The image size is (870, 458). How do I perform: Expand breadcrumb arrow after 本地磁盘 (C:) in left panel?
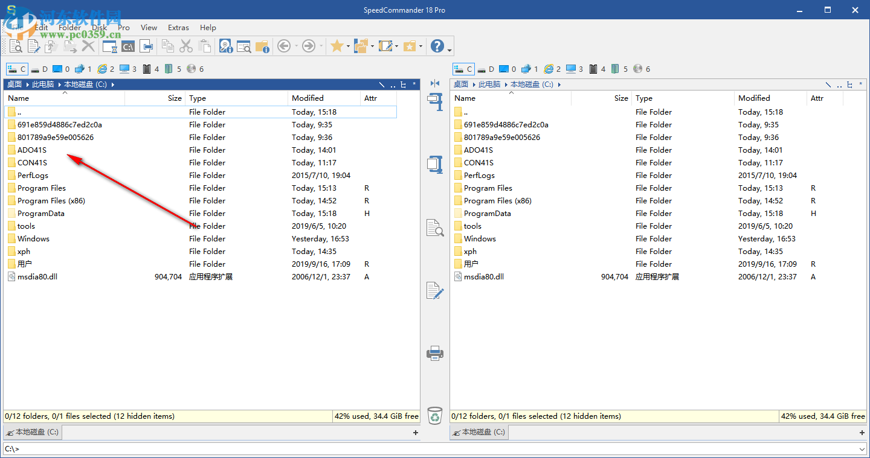pyautogui.click(x=113, y=85)
